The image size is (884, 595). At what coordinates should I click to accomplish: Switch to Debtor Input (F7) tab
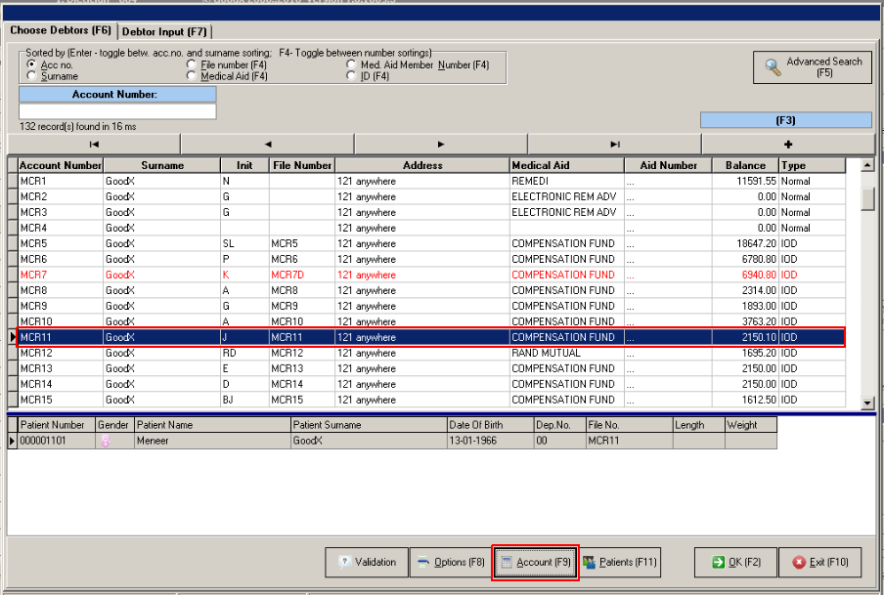[164, 32]
